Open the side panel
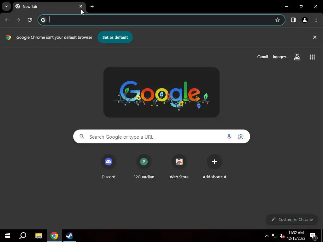This screenshot has width=323, height=242. pos(293,20)
